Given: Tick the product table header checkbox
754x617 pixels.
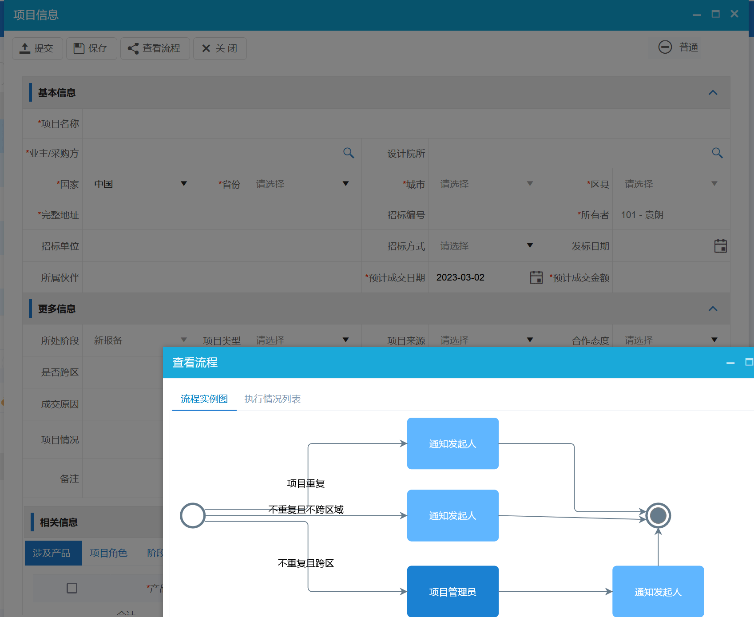Looking at the screenshot, I should (72, 588).
